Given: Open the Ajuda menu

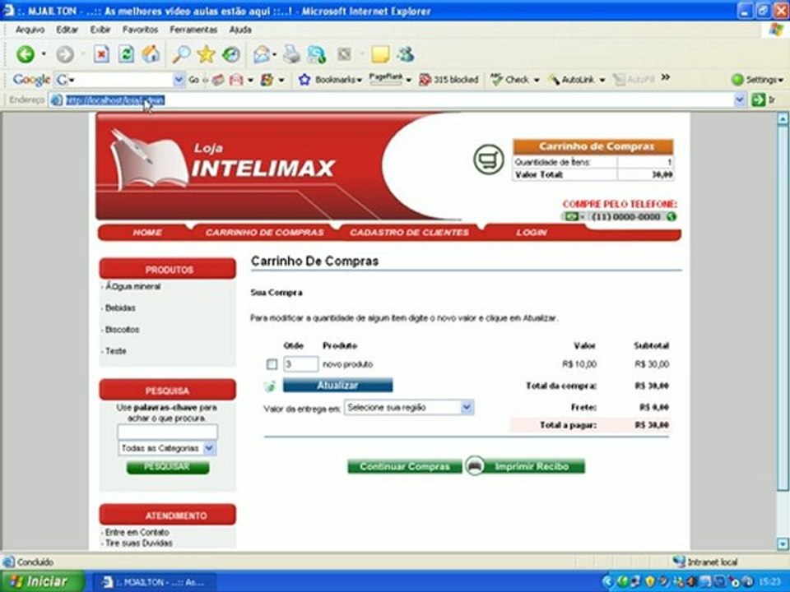Looking at the screenshot, I should click(x=240, y=30).
